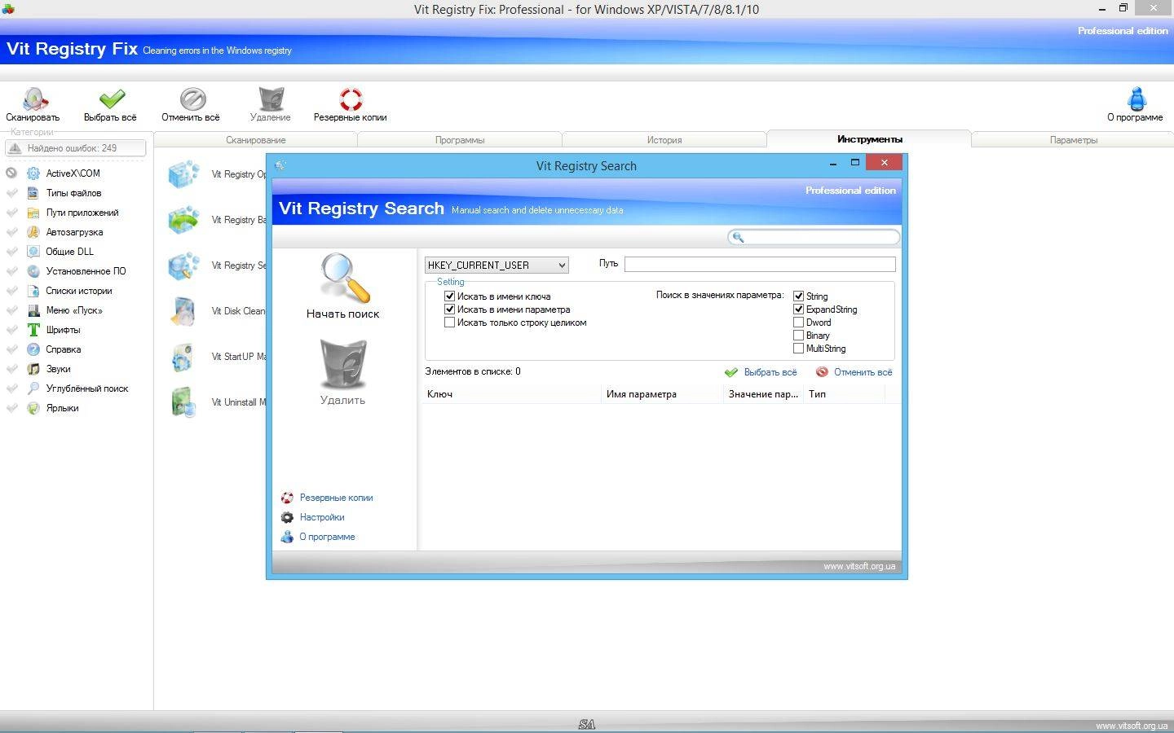Click the Установленное ПО disc icon
1174x733 pixels.
tap(33, 271)
